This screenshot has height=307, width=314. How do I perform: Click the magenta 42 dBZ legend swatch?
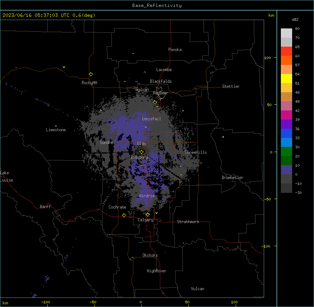pyautogui.click(x=286, y=115)
